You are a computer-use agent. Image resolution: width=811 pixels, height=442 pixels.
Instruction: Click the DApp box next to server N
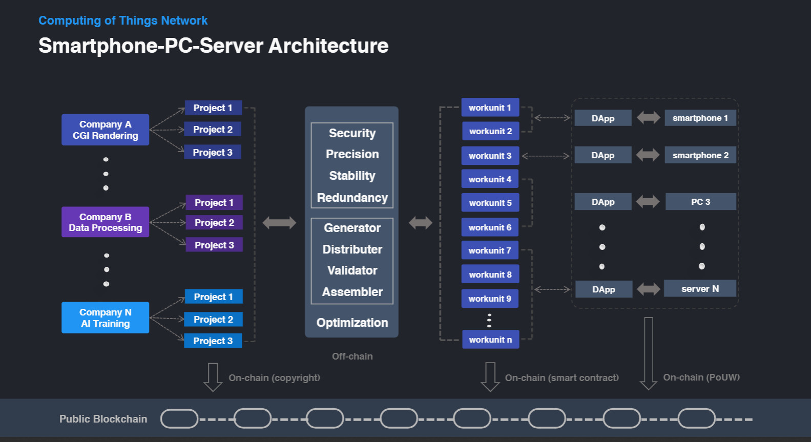tap(604, 289)
